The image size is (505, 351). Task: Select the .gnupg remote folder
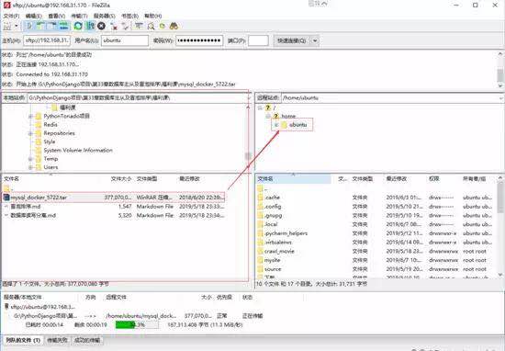(273, 215)
